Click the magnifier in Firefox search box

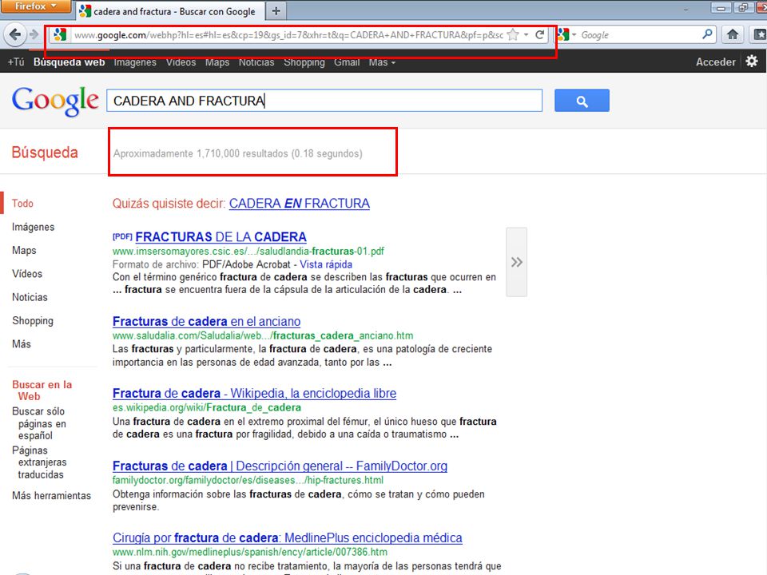707,34
